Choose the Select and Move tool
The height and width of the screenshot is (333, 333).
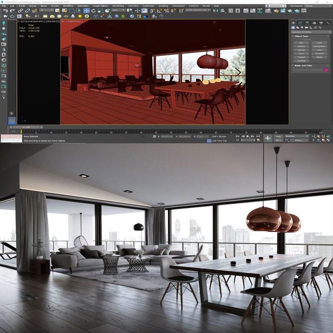pos(86,10)
